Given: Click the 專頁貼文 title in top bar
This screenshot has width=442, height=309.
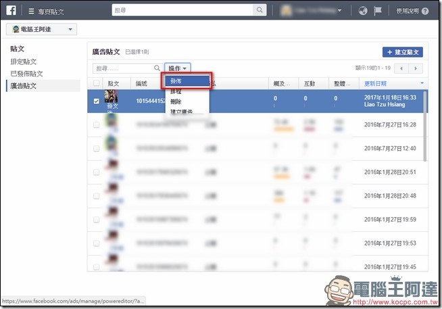Looking at the screenshot, I should [51, 11].
